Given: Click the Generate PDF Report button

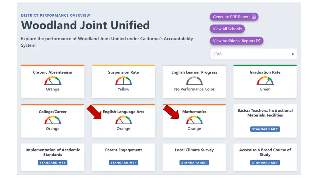Looking at the screenshot, I should tap(234, 17).
